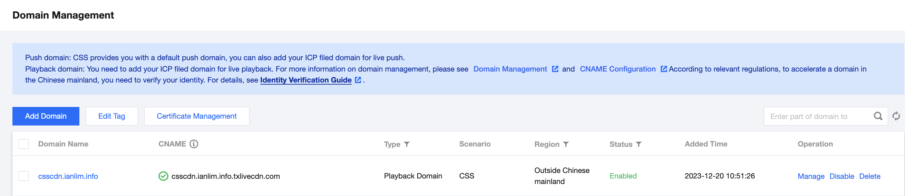Viewport: 905px width, 196px height.
Task: Click the added time 2023-12-20 10:51:26
Action: pyautogui.click(x=720, y=176)
